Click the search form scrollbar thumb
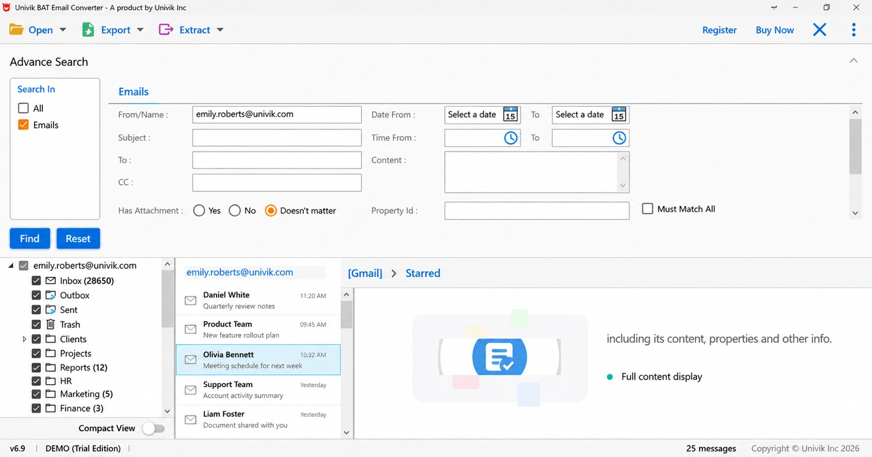The height and width of the screenshot is (457, 872). (x=856, y=146)
